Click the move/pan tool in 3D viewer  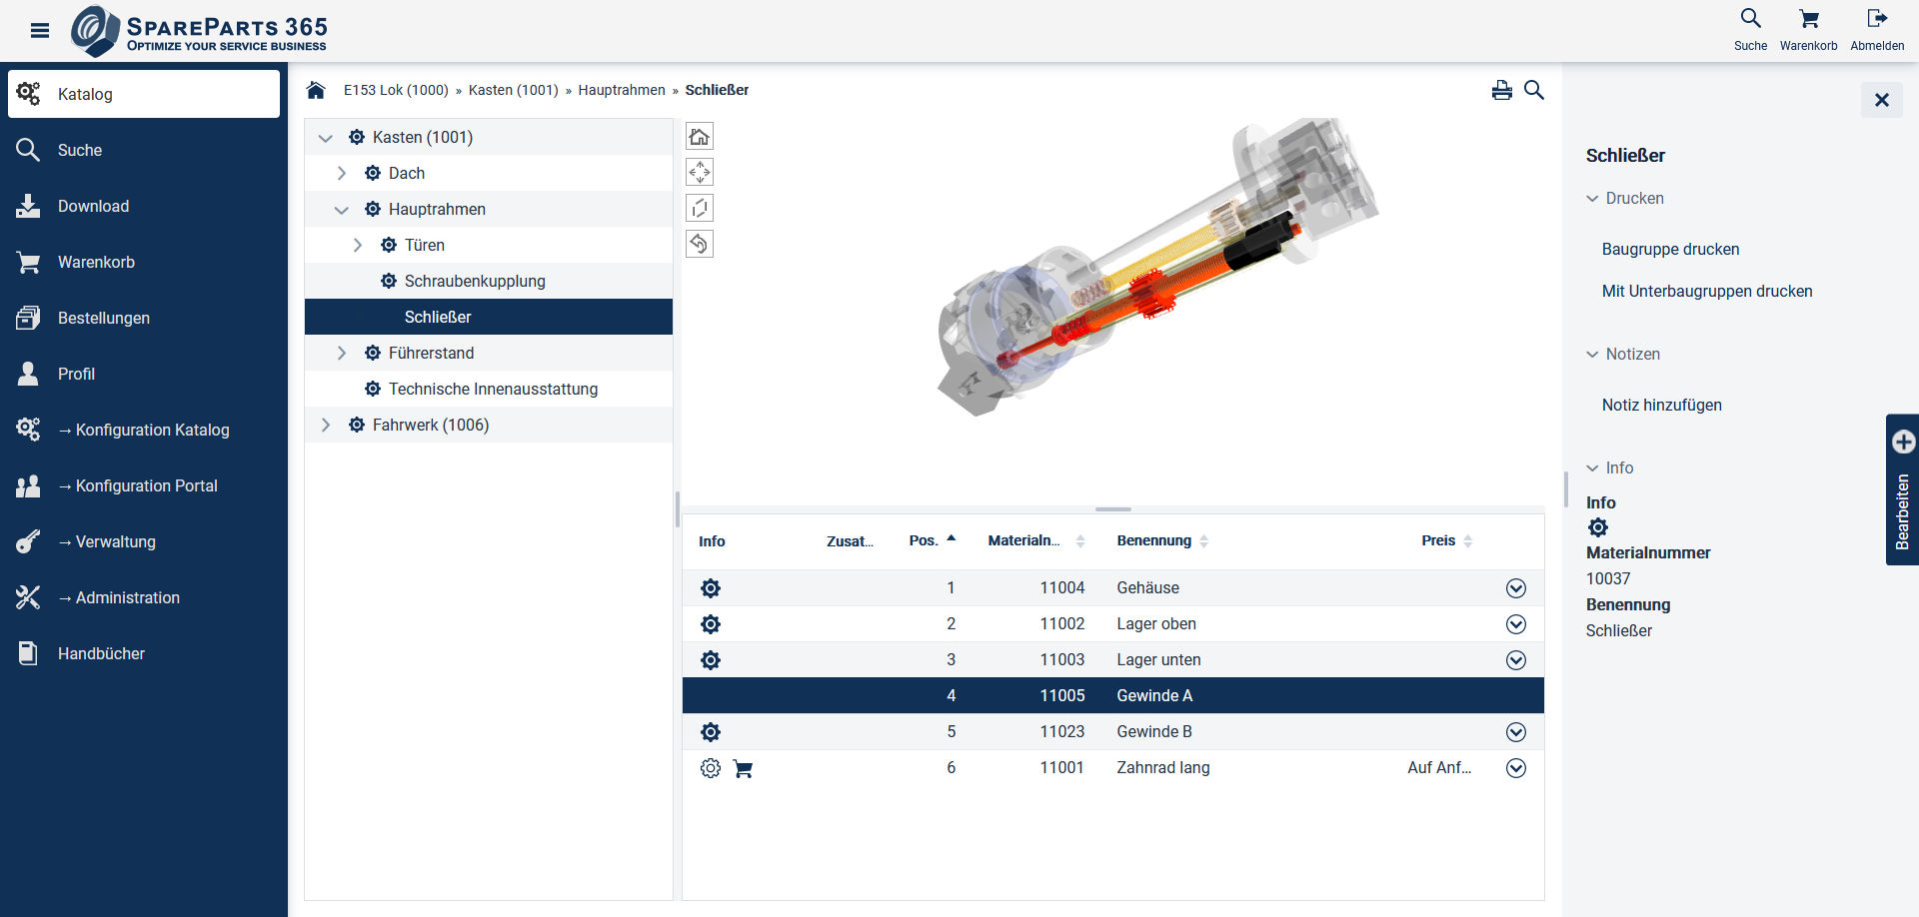click(x=700, y=173)
